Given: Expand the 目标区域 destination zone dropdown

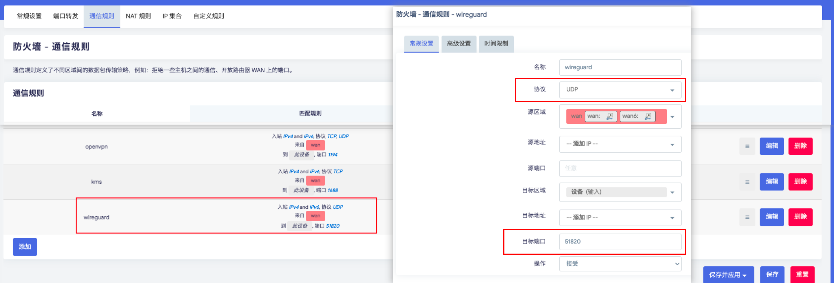Looking at the screenshot, I should tap(672, 192).
